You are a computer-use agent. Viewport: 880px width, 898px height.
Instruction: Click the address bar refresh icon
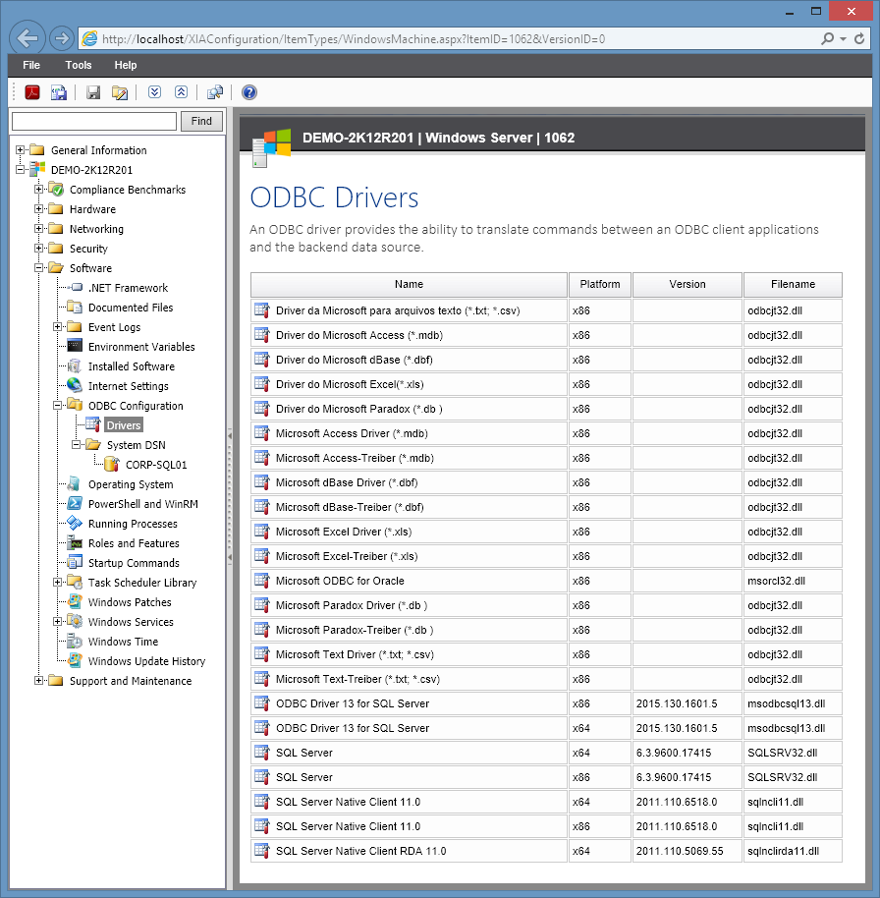pyautogui.click(x=859, y=38)
